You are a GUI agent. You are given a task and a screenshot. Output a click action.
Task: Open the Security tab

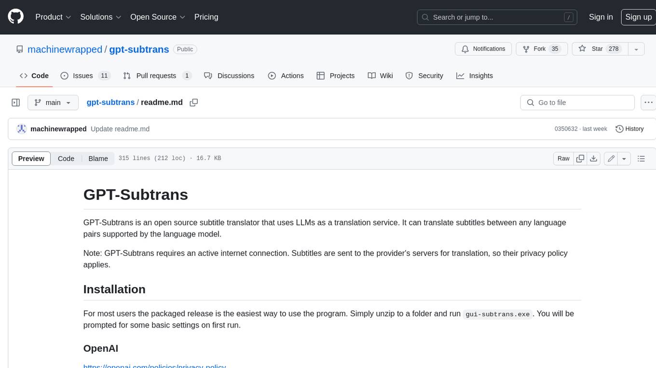[424, 76]
